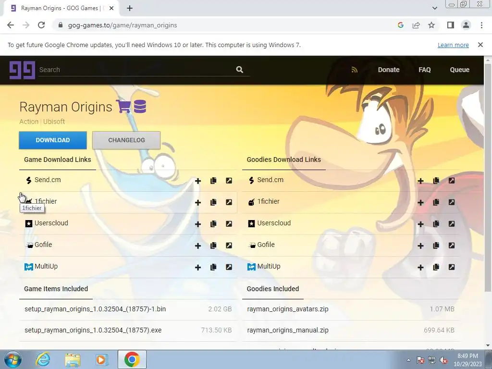The image size is (492, 369).
Task: Expand goodies MultiUp links plus icon
Action: click(420, 268)
